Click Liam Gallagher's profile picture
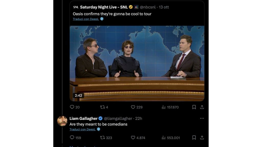 click(62, 121)
